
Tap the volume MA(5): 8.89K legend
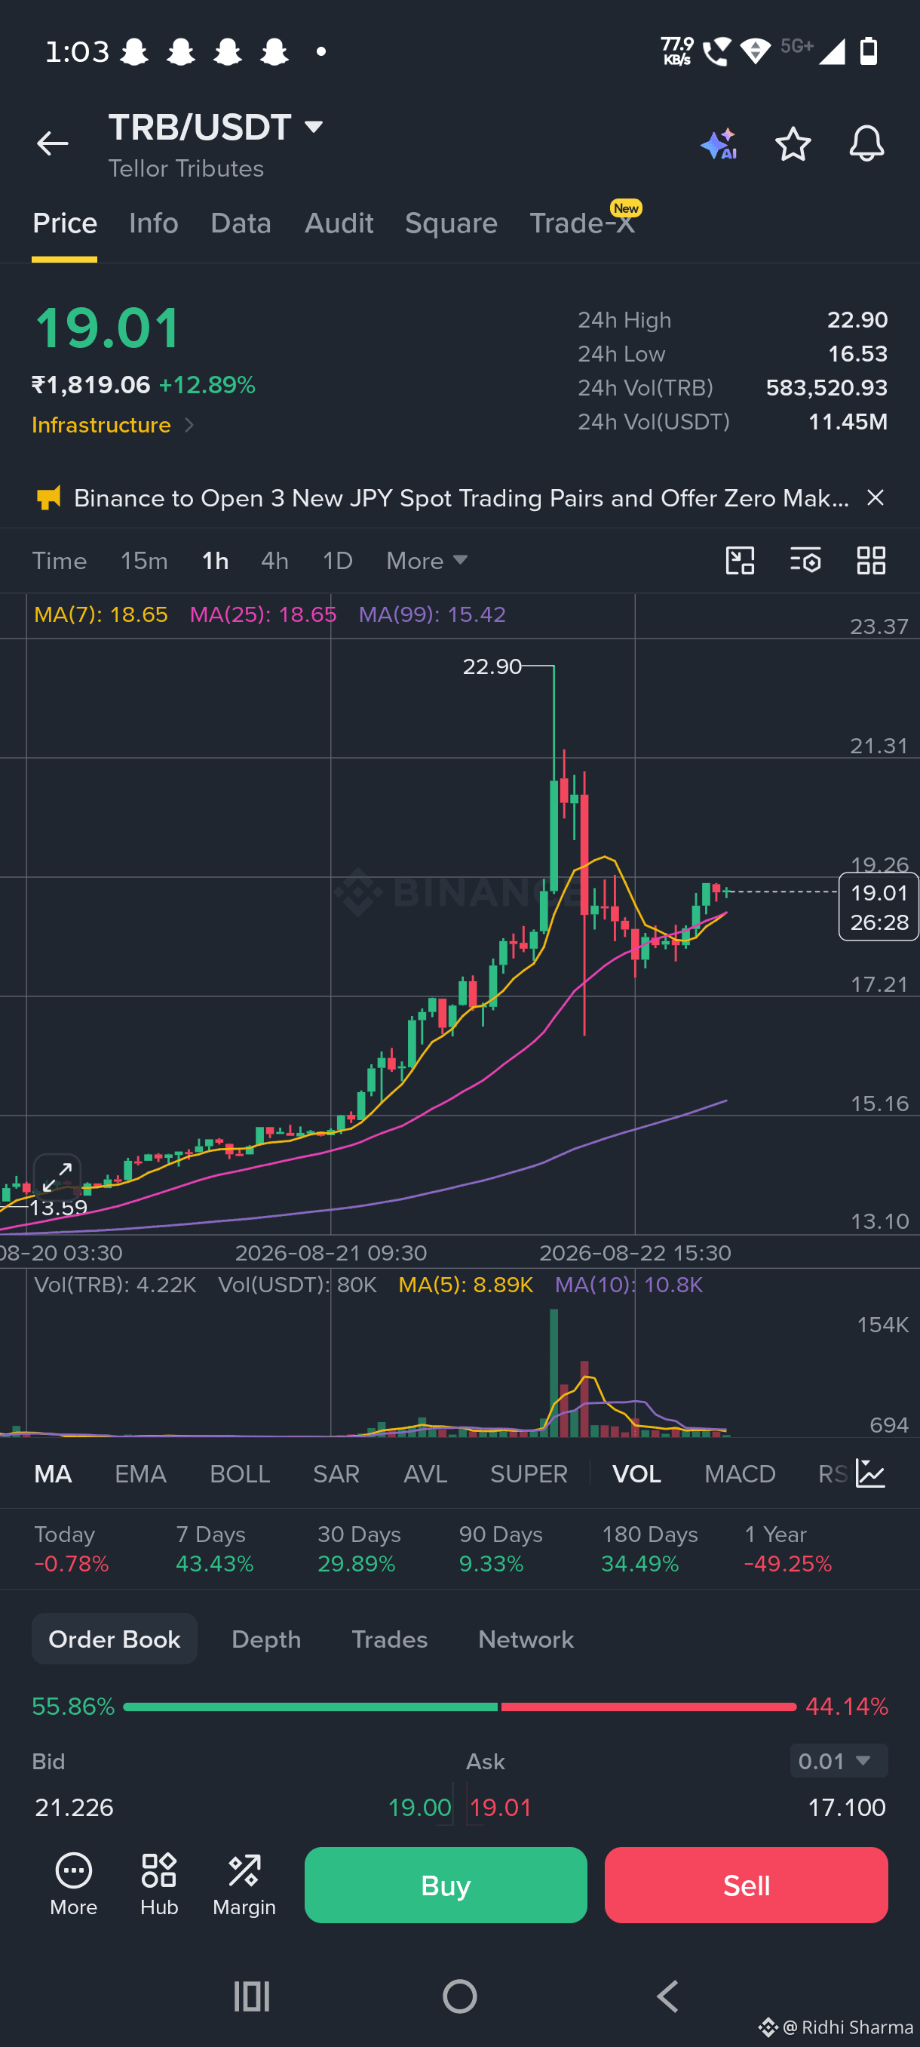coord(465,1285)
